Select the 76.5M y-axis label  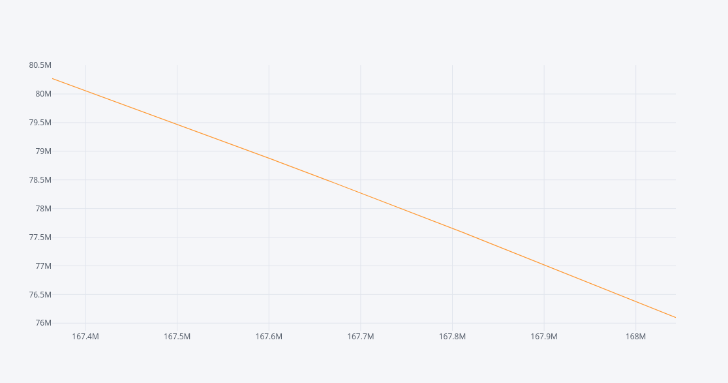[40, 295]
